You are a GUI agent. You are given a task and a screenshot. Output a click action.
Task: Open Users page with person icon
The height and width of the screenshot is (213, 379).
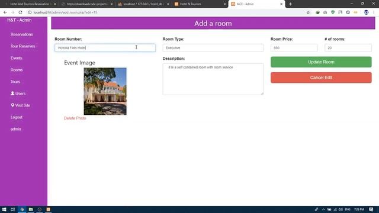18,93
